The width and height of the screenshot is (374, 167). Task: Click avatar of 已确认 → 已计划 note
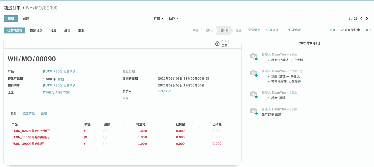[x=253, y=56]
